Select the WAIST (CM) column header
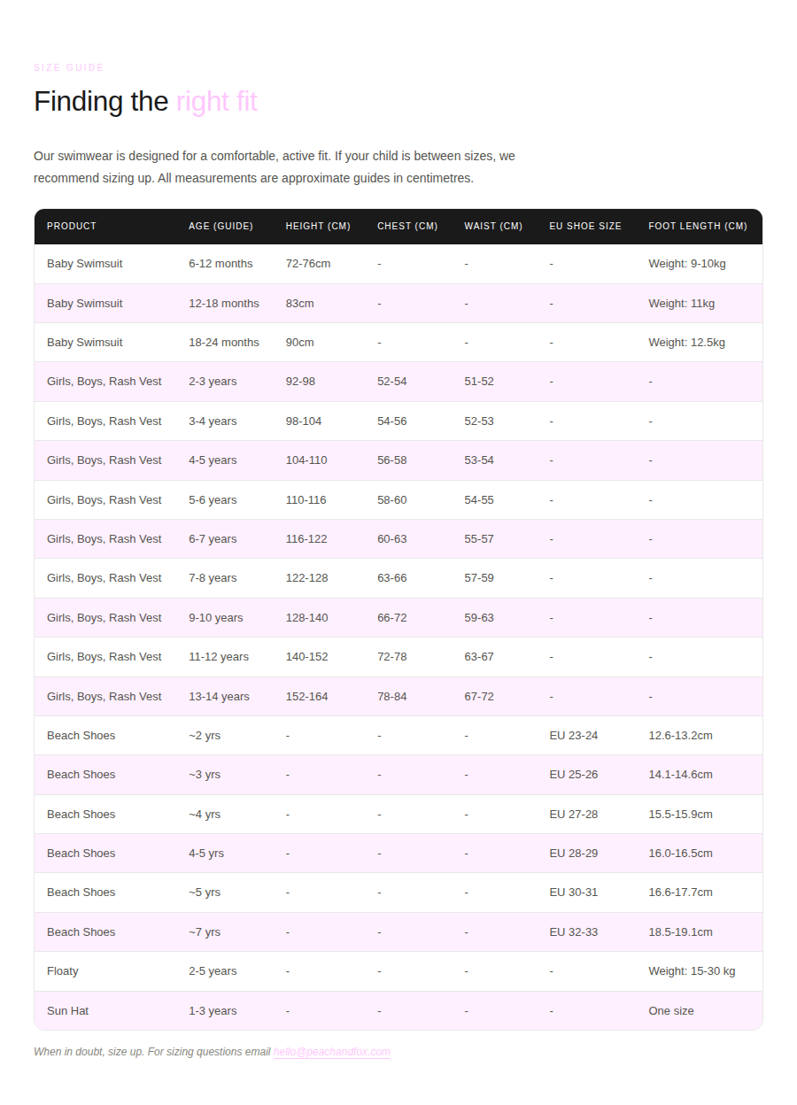Screen dimensions: 797x1105 493,227
